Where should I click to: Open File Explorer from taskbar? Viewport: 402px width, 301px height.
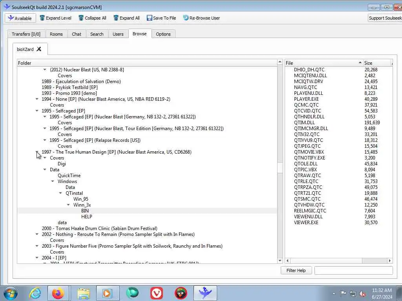(84, 293)
